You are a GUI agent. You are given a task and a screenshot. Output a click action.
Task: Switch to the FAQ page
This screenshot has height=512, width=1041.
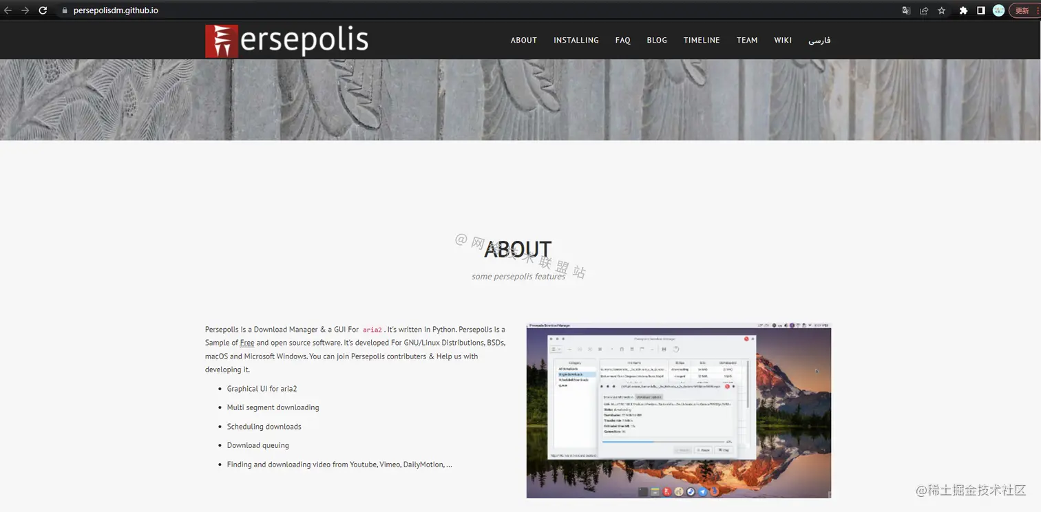point(622,40)
